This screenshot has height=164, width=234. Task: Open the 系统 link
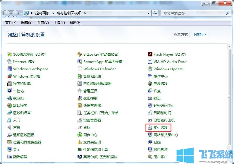[157, 142]
